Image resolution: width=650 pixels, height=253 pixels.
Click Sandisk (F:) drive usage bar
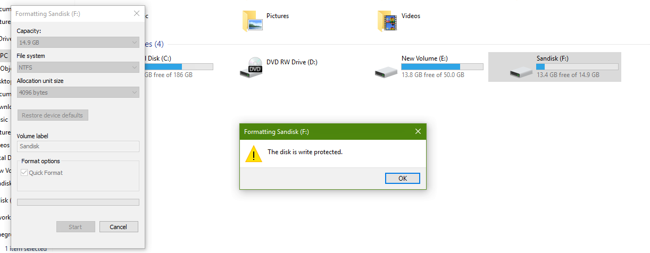(577, 67)
